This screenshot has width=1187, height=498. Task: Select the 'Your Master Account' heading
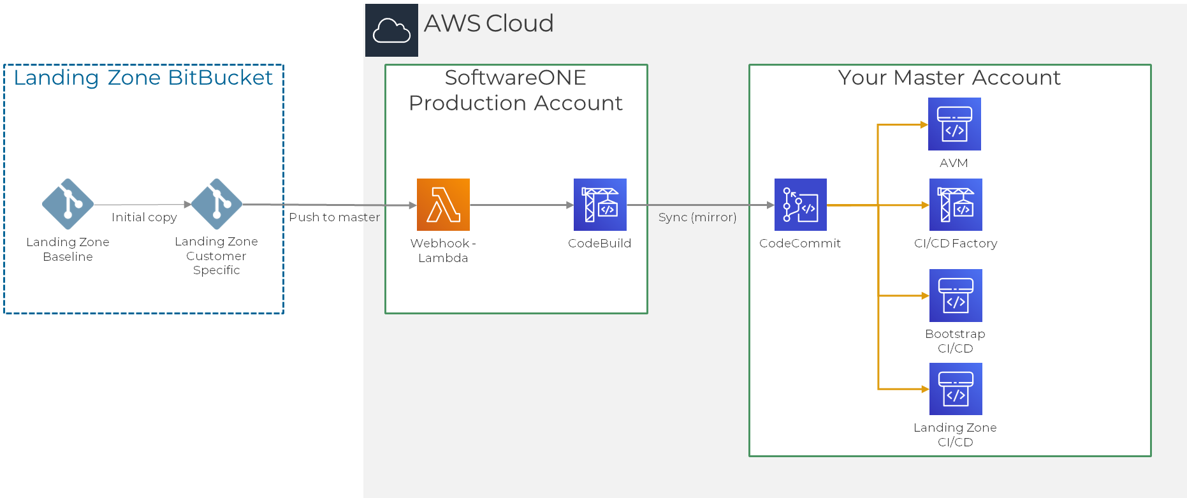click(949, 78)
